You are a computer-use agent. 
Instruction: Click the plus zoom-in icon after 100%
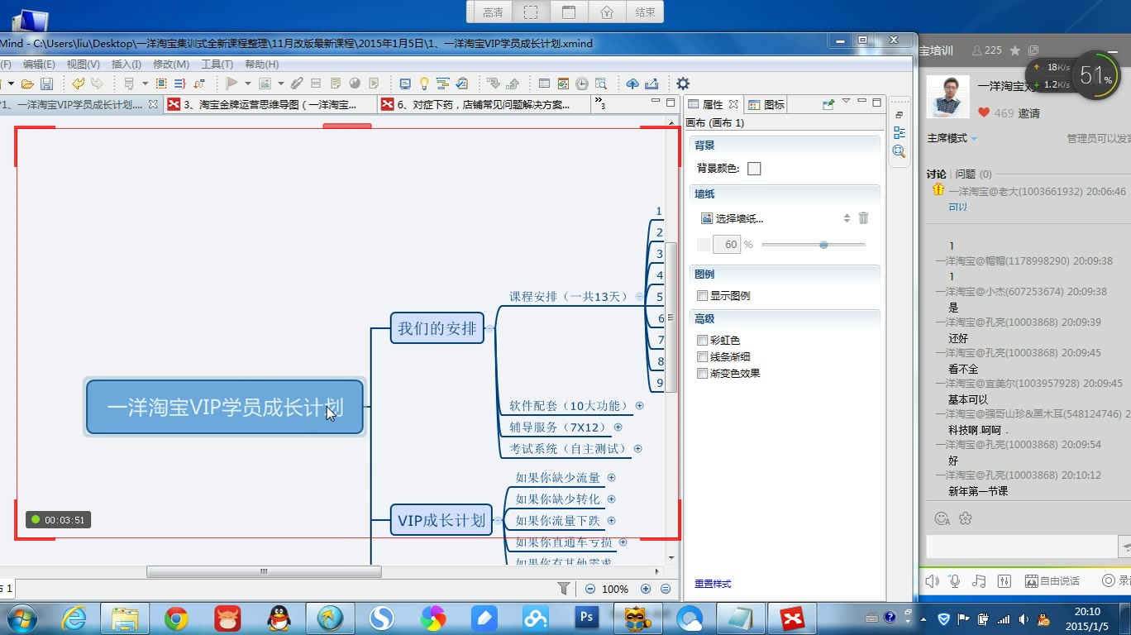646,589
